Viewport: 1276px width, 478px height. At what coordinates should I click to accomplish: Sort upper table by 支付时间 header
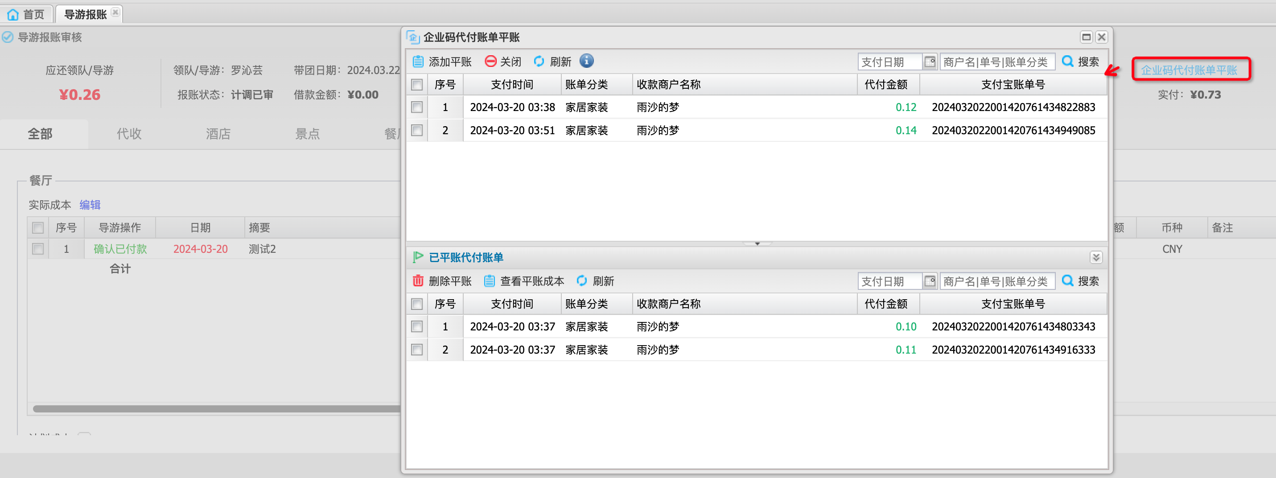(512, 85)
